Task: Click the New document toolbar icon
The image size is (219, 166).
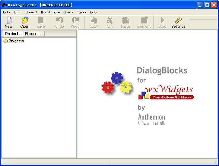Action: [x=9, y=20]
